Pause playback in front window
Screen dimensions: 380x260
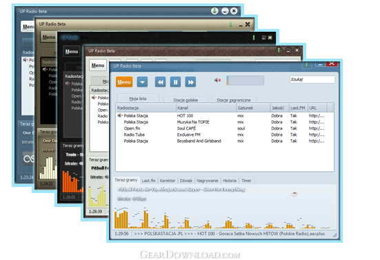(175, 82)
